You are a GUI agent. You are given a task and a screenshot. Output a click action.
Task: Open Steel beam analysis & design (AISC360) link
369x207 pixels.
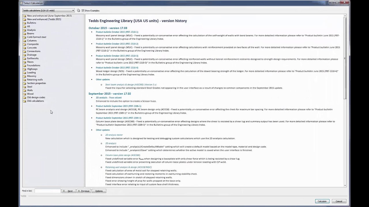pyautogui.click(x=131, y=85)
